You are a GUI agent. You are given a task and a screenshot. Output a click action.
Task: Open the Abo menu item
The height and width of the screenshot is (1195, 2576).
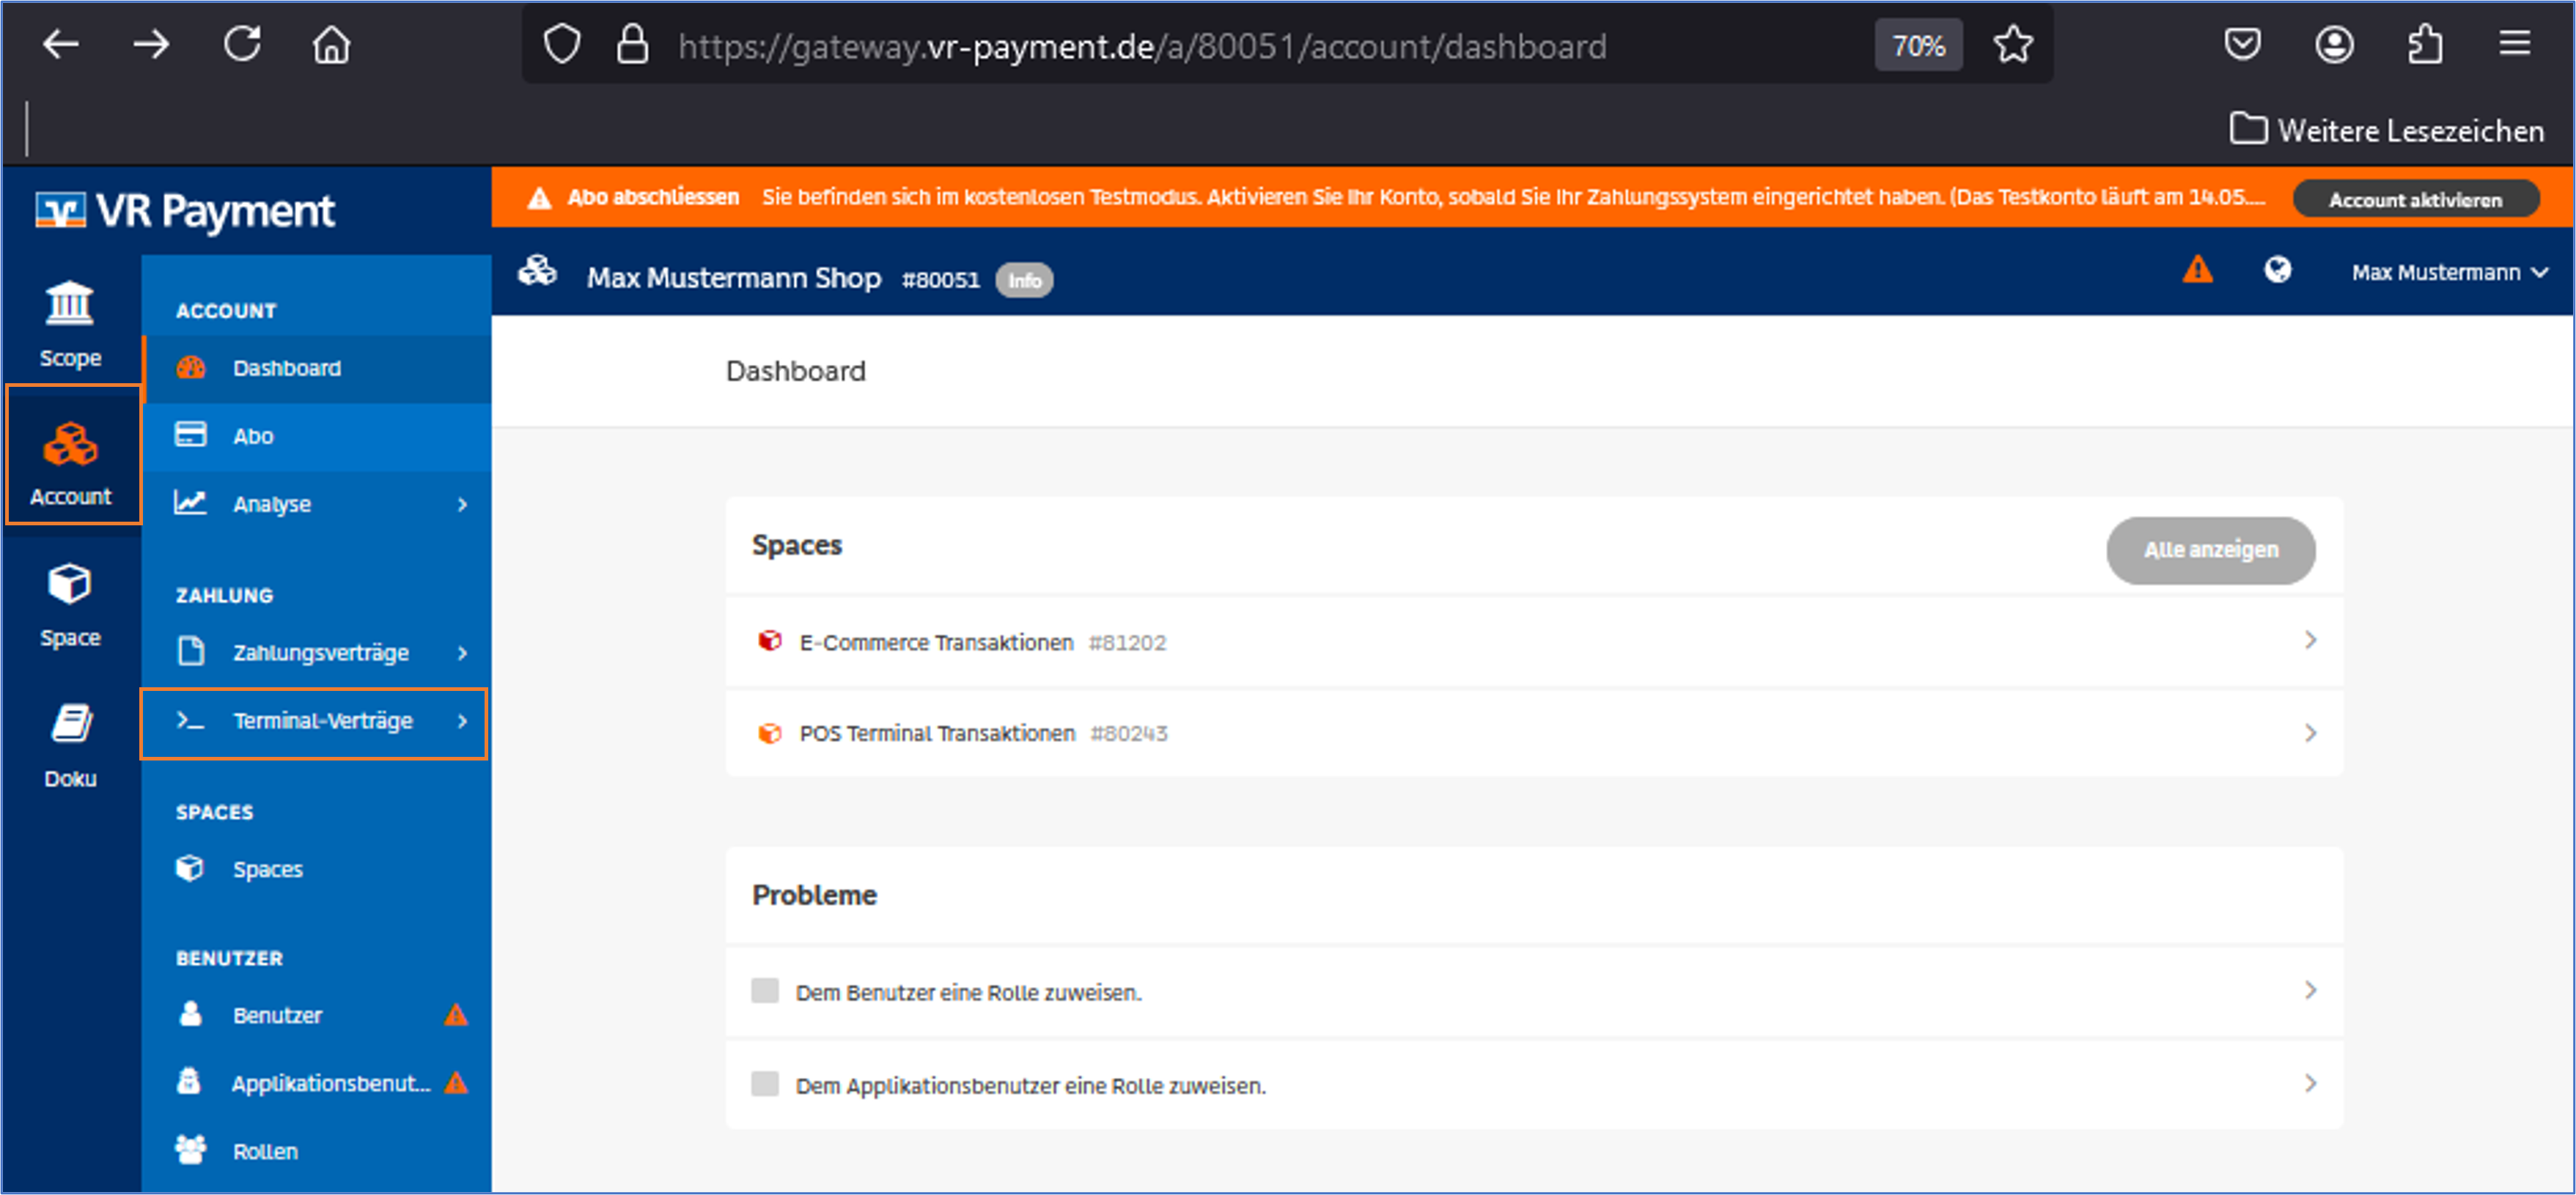pyautogui.click(x=317, y=436)
